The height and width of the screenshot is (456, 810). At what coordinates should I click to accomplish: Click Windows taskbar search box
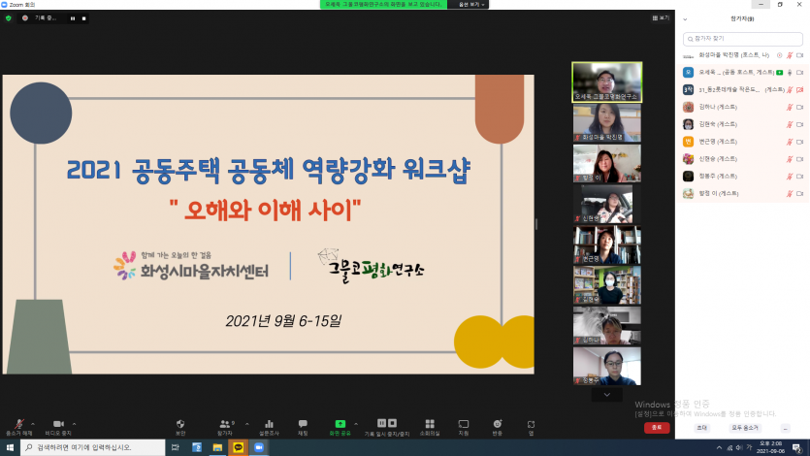click(93, 447)
